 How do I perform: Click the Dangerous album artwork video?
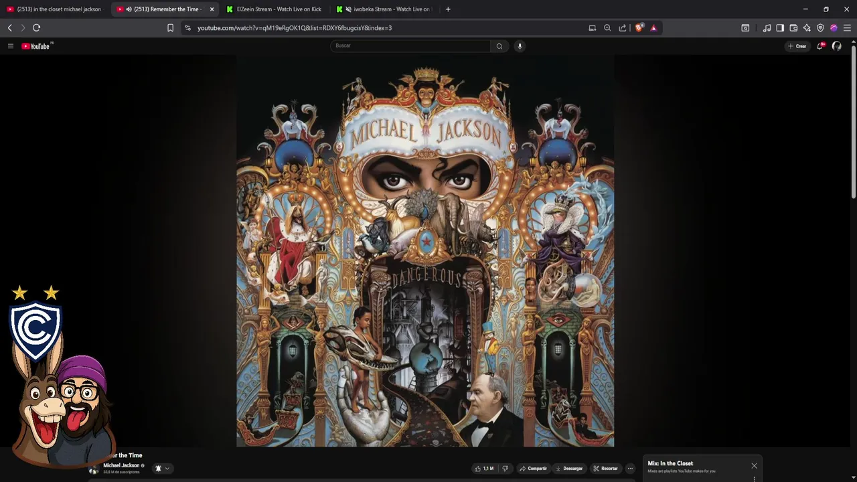[425, 250]
